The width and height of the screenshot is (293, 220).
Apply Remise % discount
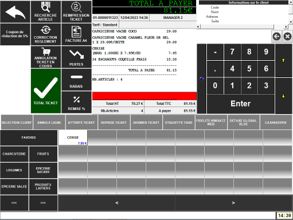click(x=76, y=103)
